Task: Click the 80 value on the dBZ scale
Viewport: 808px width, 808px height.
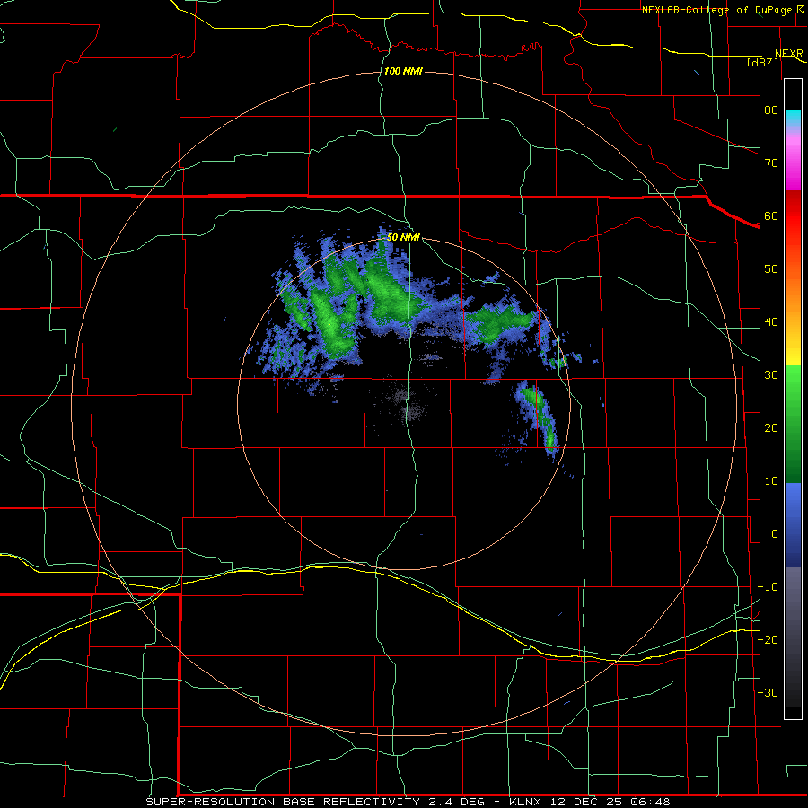Action: pos(771,110)
